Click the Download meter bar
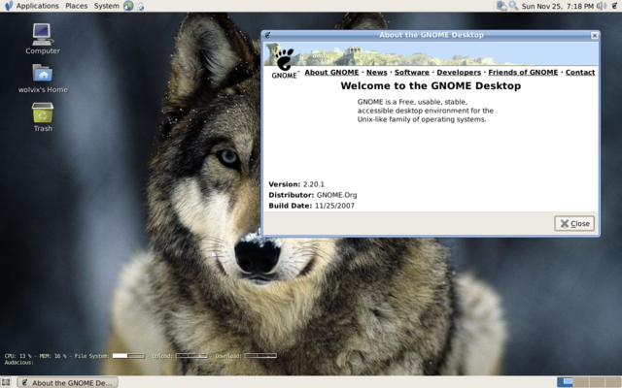This screenshot has height=388, width=622. coord(260,356)
